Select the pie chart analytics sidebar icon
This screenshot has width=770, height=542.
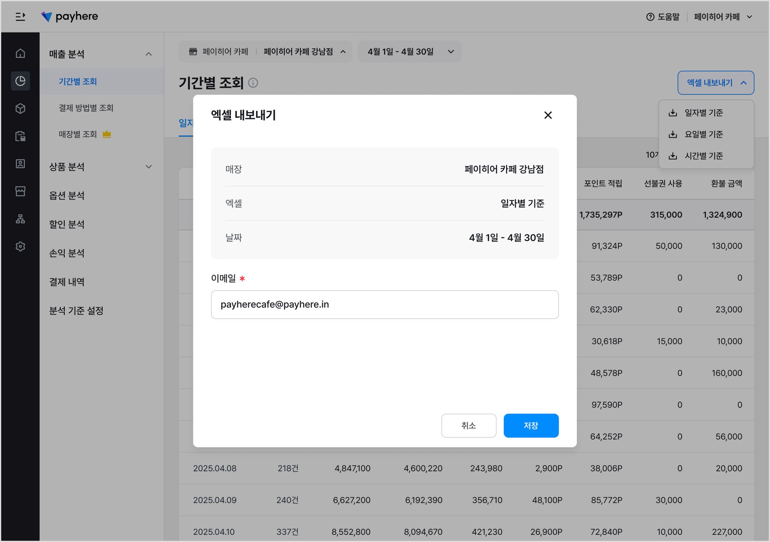[x=20, y=81]
